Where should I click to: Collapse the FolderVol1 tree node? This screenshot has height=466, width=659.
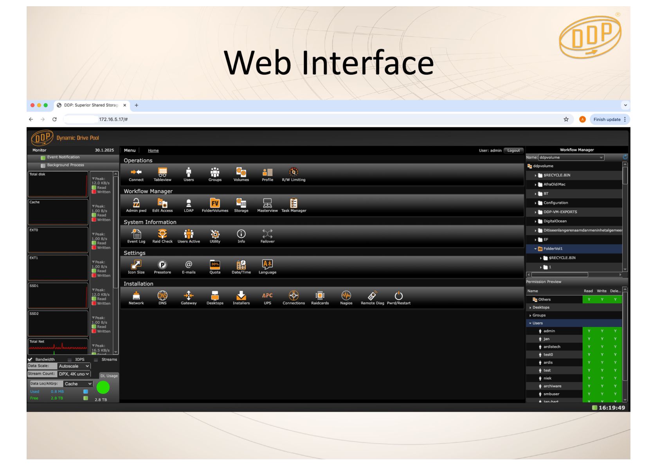click(x=535, y=249)
